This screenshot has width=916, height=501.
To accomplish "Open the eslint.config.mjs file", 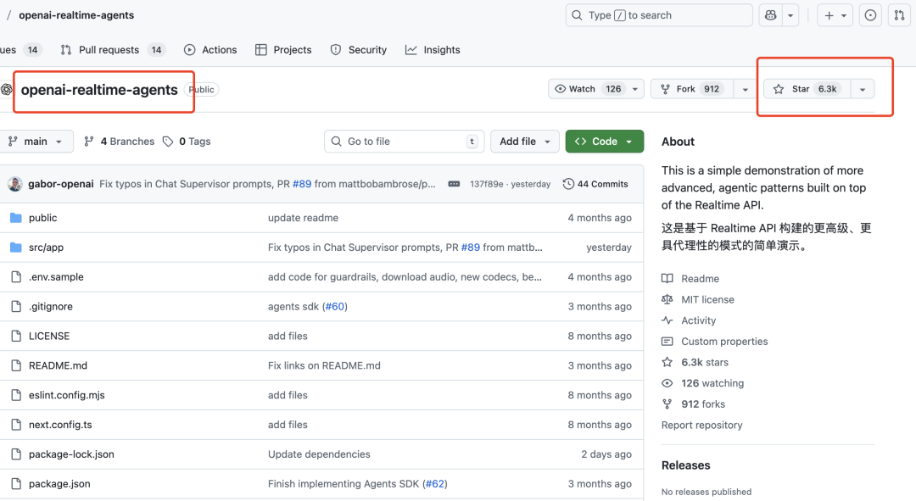I will [x=67, y=395].
